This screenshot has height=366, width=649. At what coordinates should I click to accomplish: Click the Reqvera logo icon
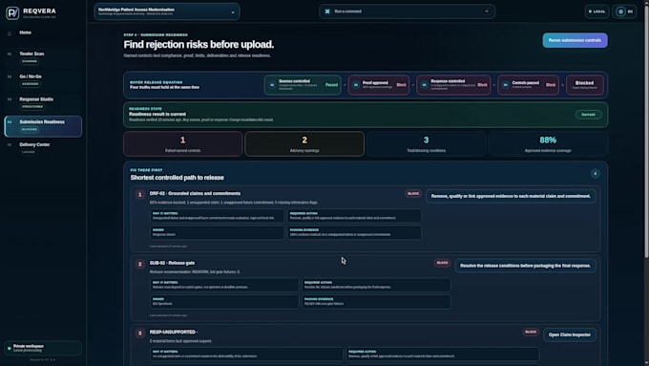click(12, 12)
